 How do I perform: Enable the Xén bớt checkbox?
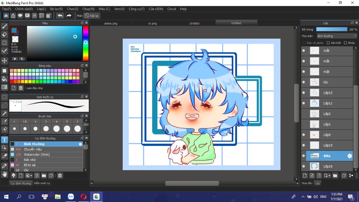(328, 43)
